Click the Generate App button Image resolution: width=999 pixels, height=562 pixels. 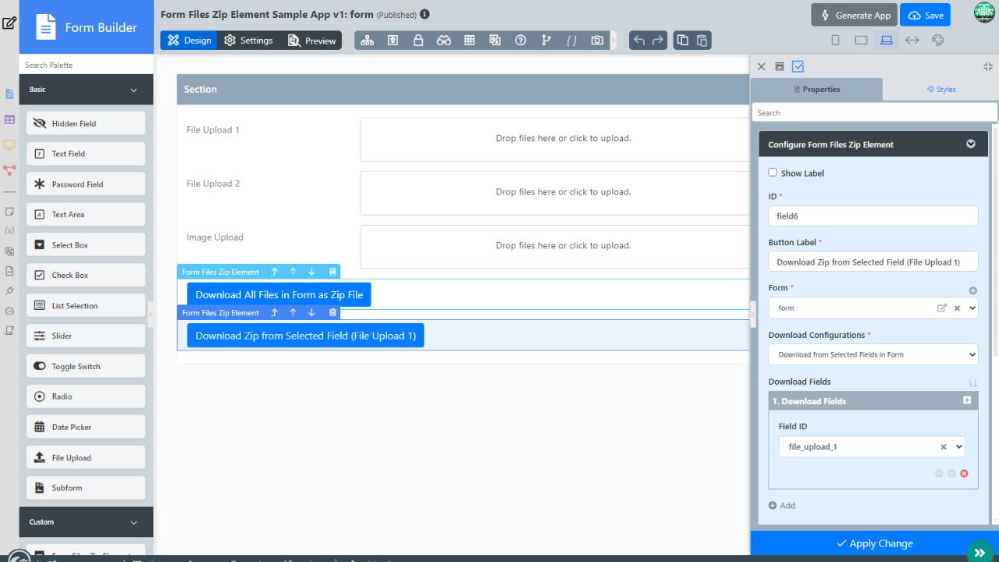pyautogui.click(x=854, y=15)
